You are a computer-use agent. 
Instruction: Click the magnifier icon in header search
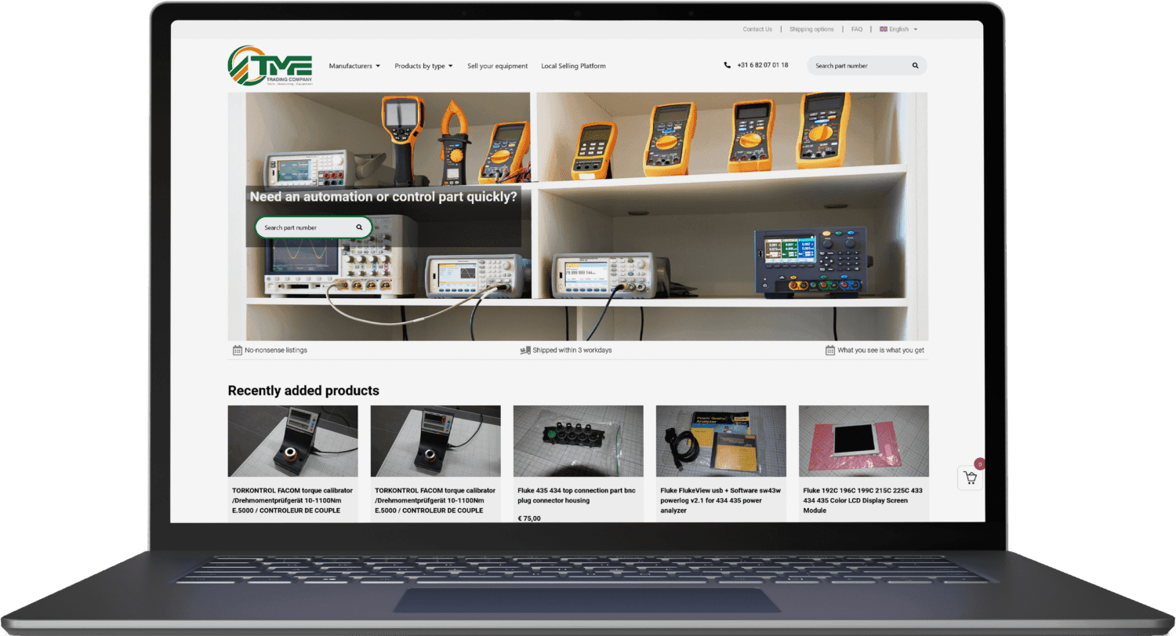tap(915, 66)
